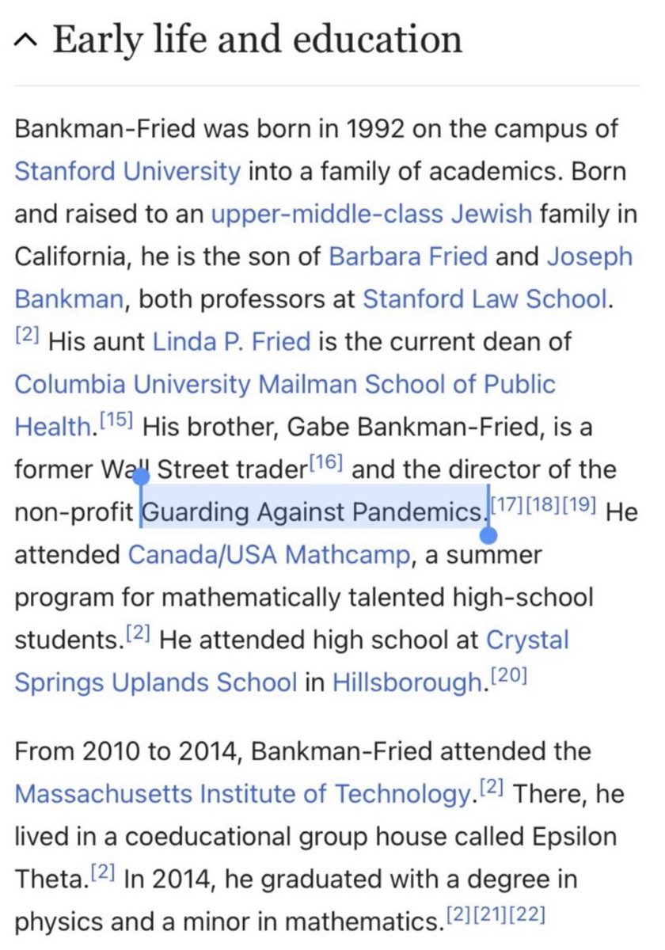Open the Canada/USA Mathcamp link
Screen dimensions: 665x950
269,555
